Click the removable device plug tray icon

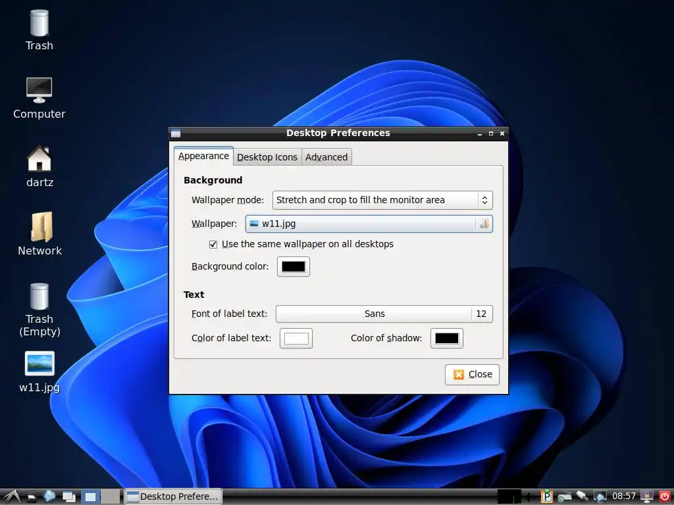[x=583, y=496]
